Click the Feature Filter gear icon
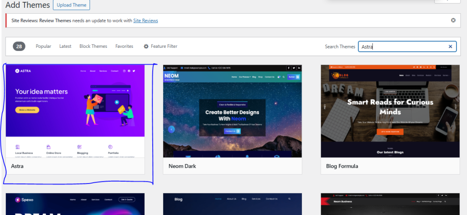This screenshot has width=467, height=215. coord(146,46)
